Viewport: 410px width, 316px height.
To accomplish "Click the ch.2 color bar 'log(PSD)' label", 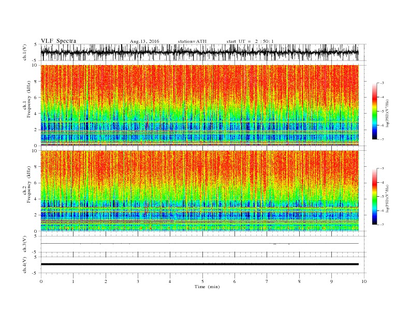I will [x=387, y=198].
